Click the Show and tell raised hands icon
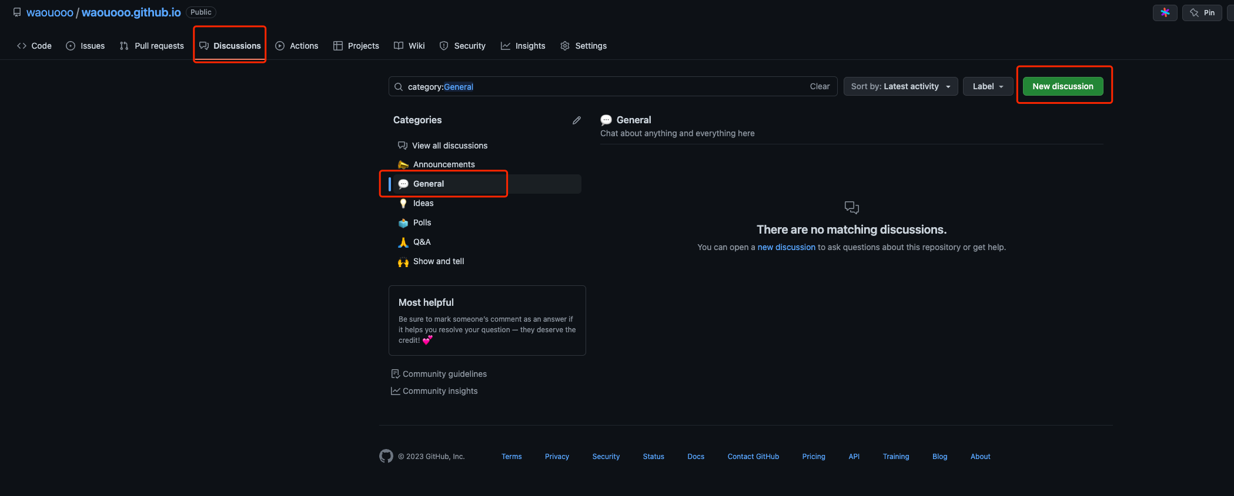Screen dimensions: 1234x496 coord(403,262)
